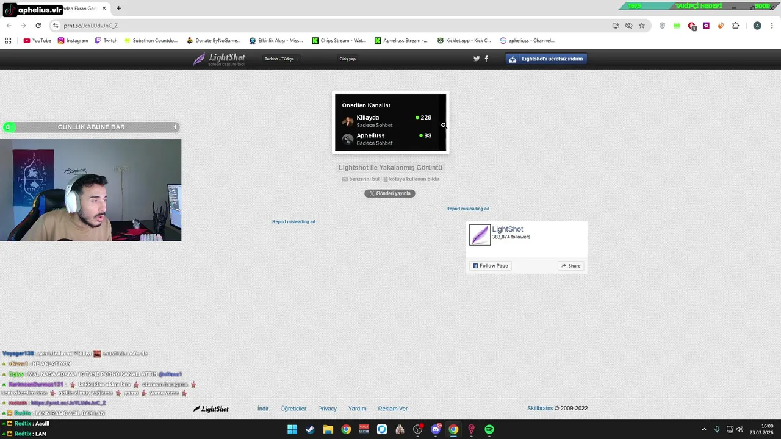Open Steam from the taskbar

[310, 429]
